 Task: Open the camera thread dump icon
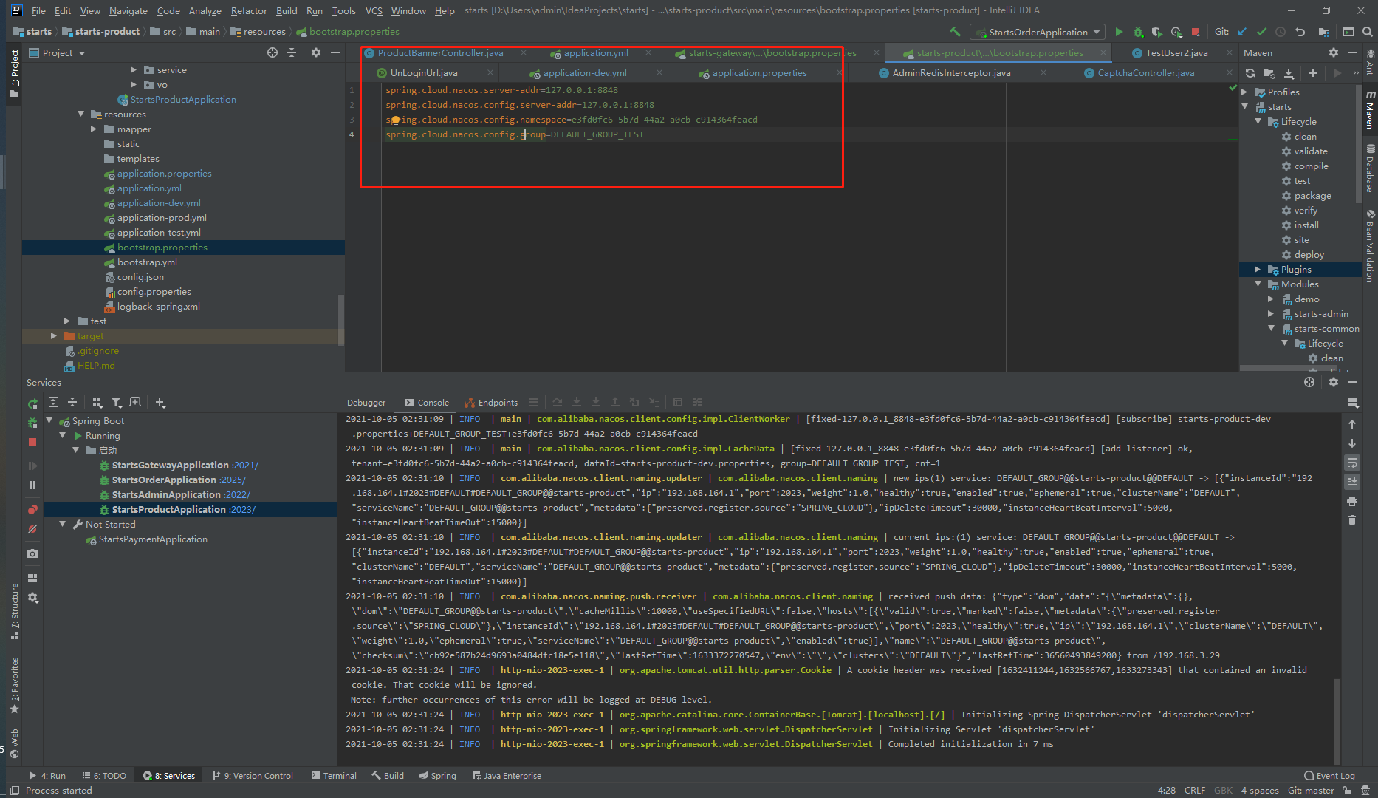click(x=32, y=553)
